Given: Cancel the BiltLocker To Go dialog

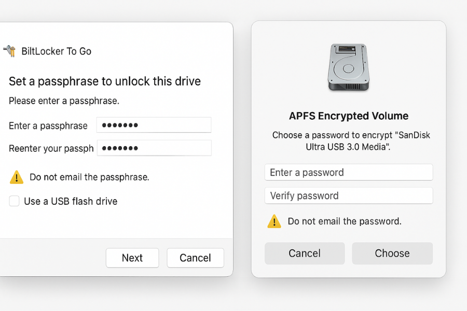Looking at the screenshot, I should pyautogui.click(x=195, y=258).
